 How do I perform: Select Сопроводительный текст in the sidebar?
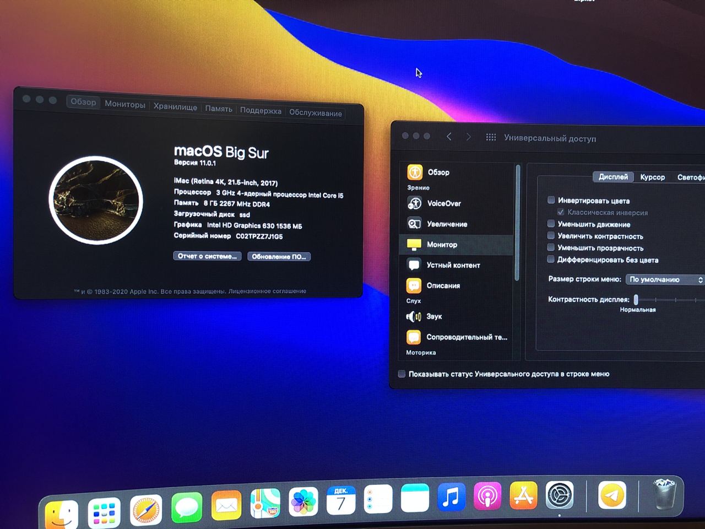pyautogui.click(x=456, y=337)
